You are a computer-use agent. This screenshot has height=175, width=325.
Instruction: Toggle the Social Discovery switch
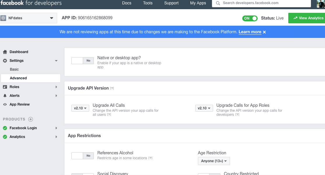click(82, 174)
